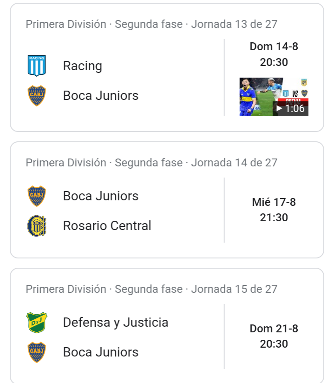334x383 pixels.
Task: Open the Jornada 13 de 27 header
Action: point(151,24)
